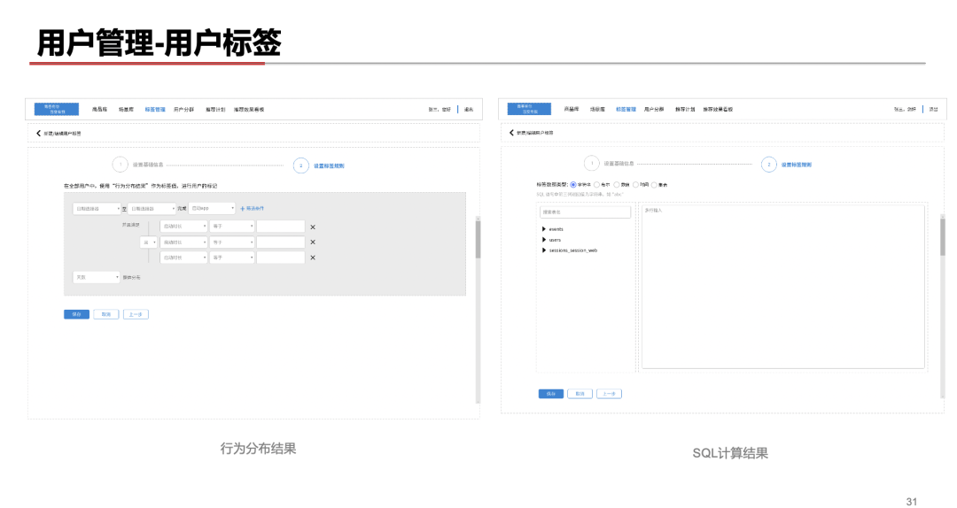Viewport: 957px width, 508px height.
Task: Click blue save button in SQL panel
Action: click(x=551, y=394)
